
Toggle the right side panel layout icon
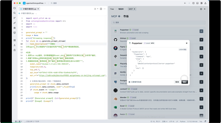click(201, 3)
